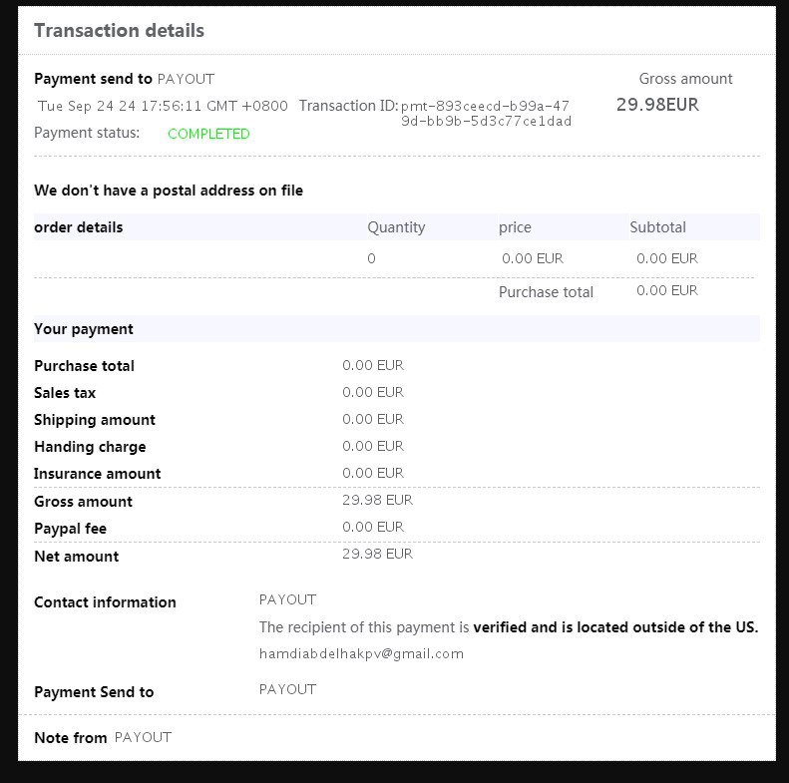Click the Insurance amount label

[x=97, y=474]
